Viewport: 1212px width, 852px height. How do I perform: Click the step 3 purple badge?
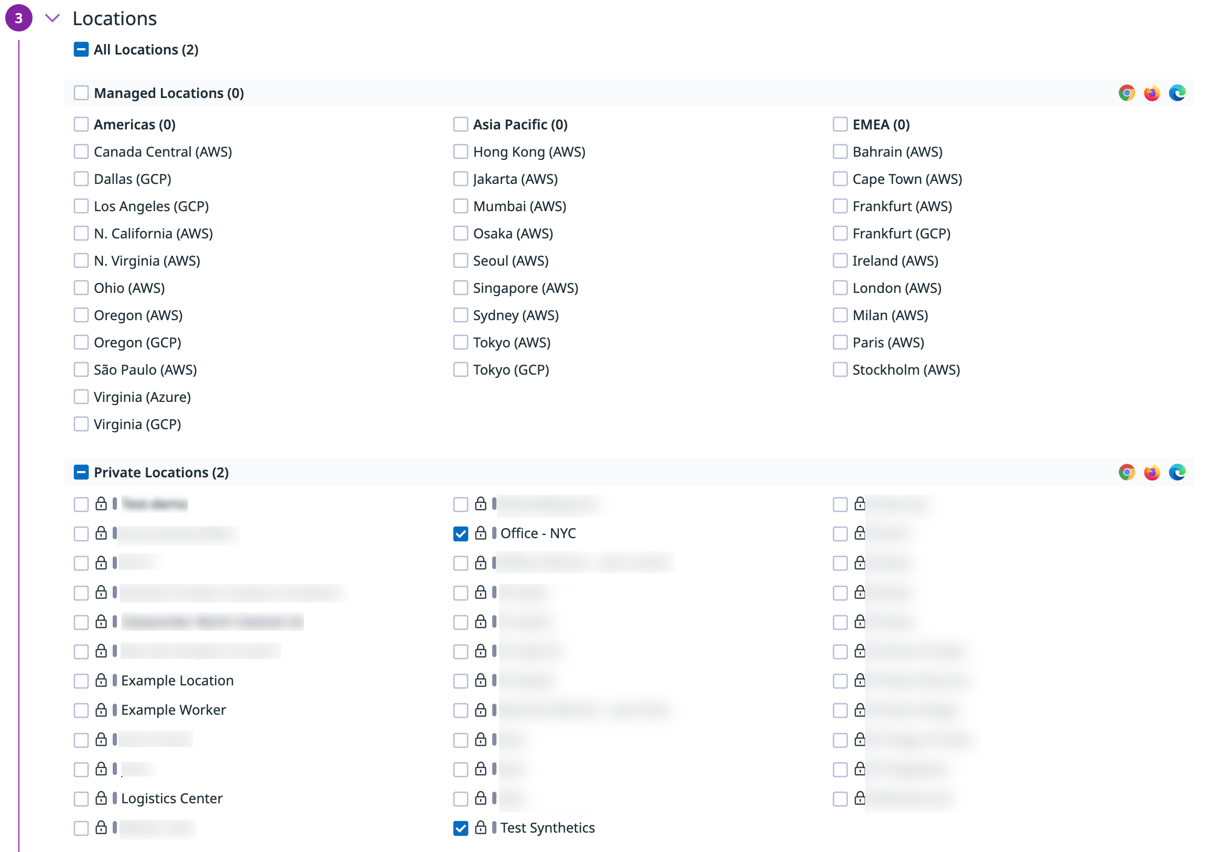[18, 18]
